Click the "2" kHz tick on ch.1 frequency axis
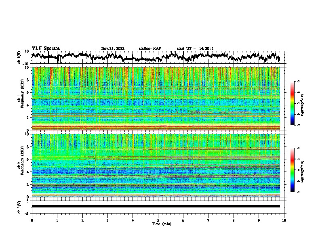 coord(29,117)
